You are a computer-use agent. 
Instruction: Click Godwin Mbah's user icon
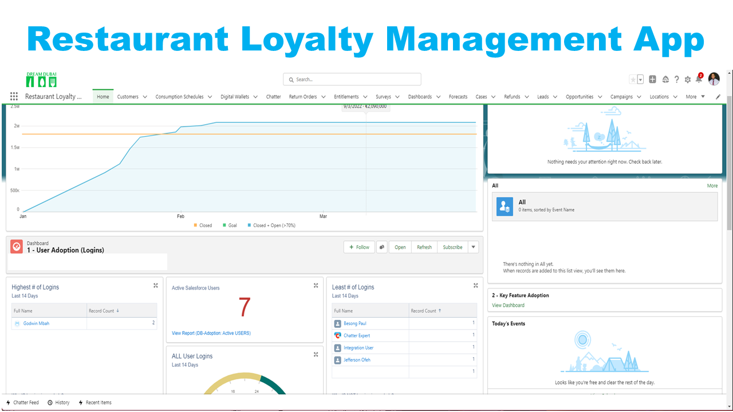pos(17,323)
